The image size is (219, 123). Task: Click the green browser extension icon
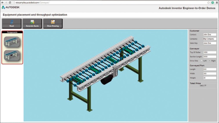[212, 2]
